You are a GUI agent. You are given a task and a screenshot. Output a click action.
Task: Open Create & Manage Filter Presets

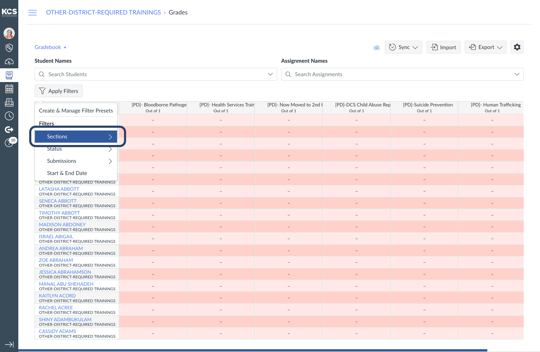tap(76, 111)
